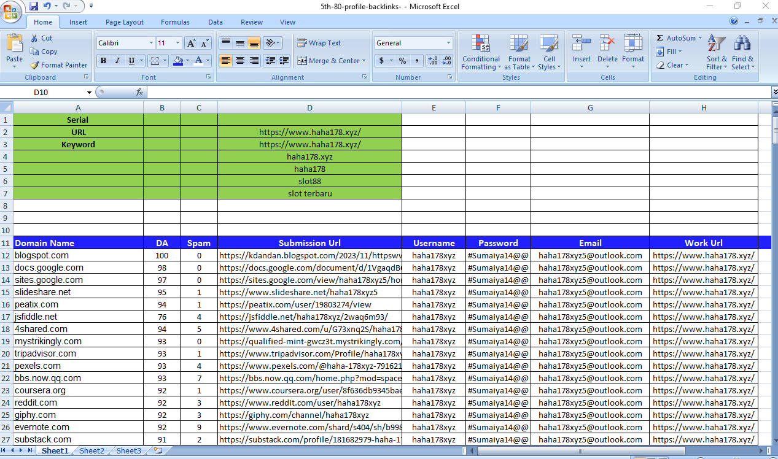Toggle Wrap Text for the cell
Screen dimensions: 778x459
point(319,43)
